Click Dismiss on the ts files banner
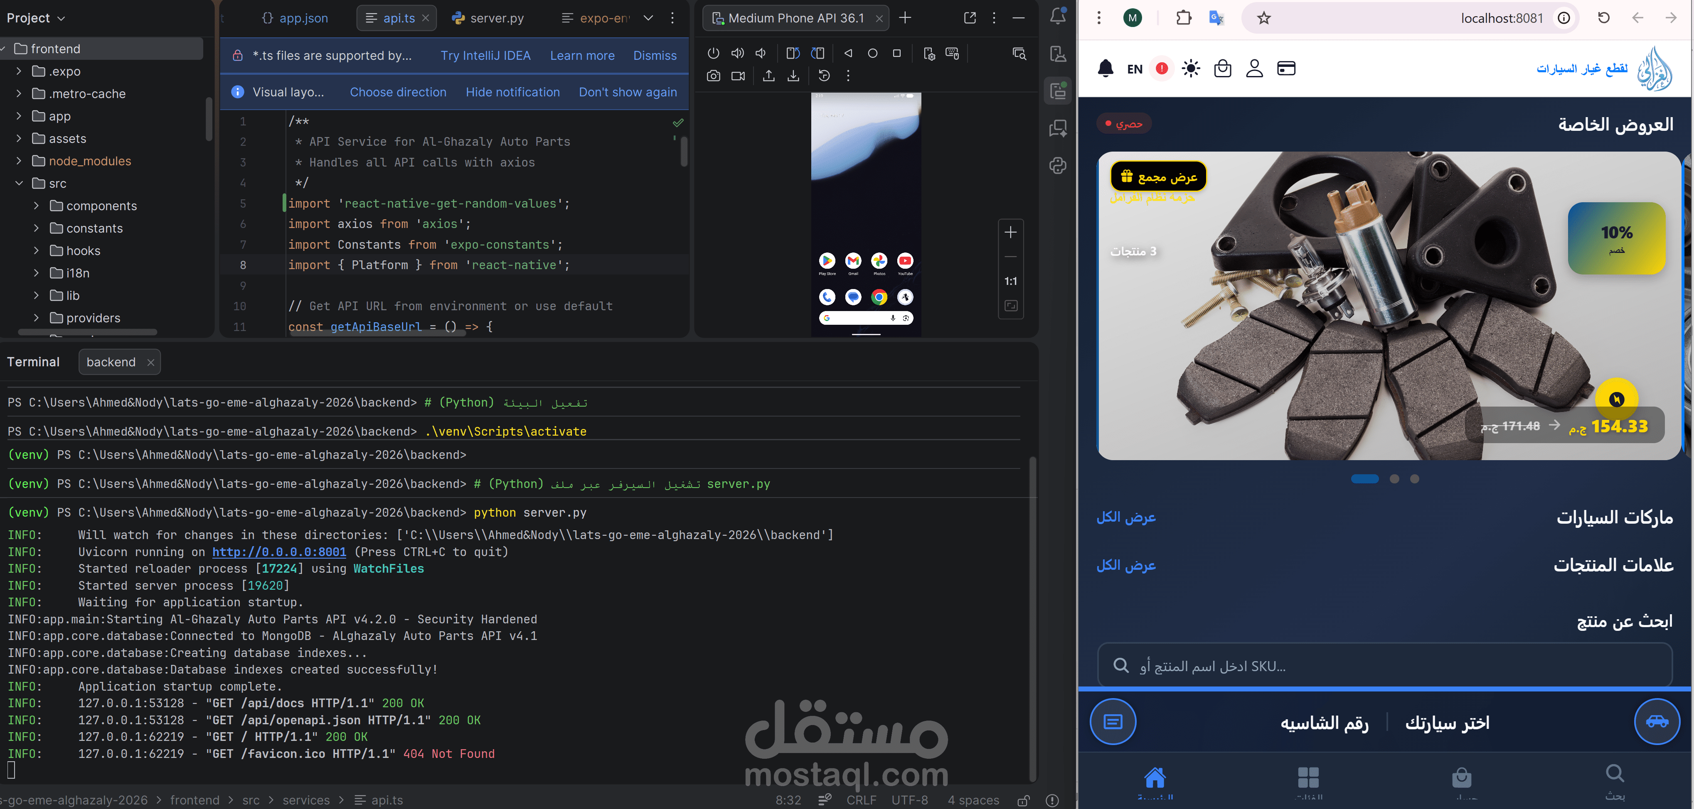 coord(654,56)
